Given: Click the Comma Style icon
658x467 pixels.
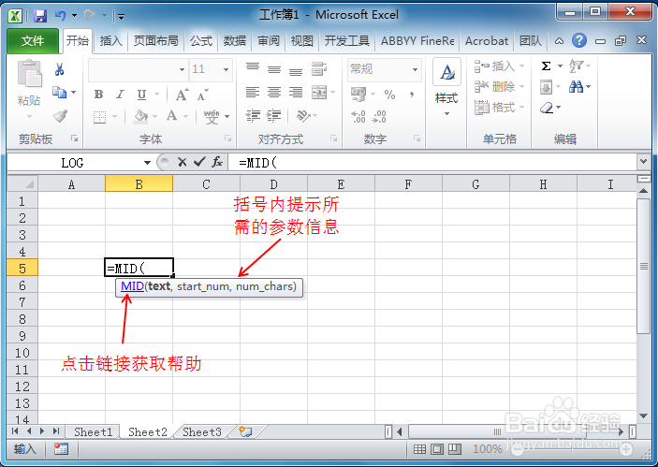Looking at the screenshot, I should click(x=412, y=95).
